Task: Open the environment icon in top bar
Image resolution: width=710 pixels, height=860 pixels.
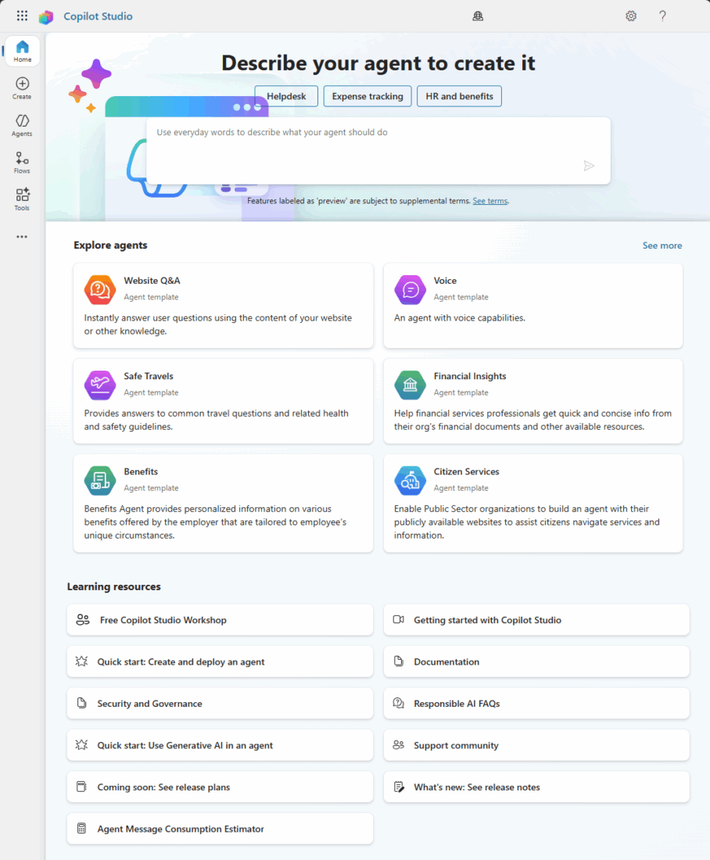Action: [x=478, y=16]
